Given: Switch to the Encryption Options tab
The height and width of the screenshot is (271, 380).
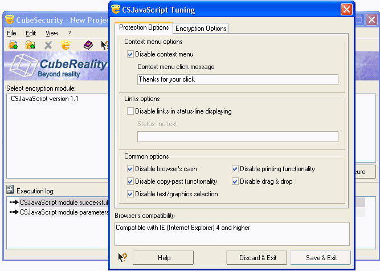Looking at the screenshot, I should click(201, 29).
